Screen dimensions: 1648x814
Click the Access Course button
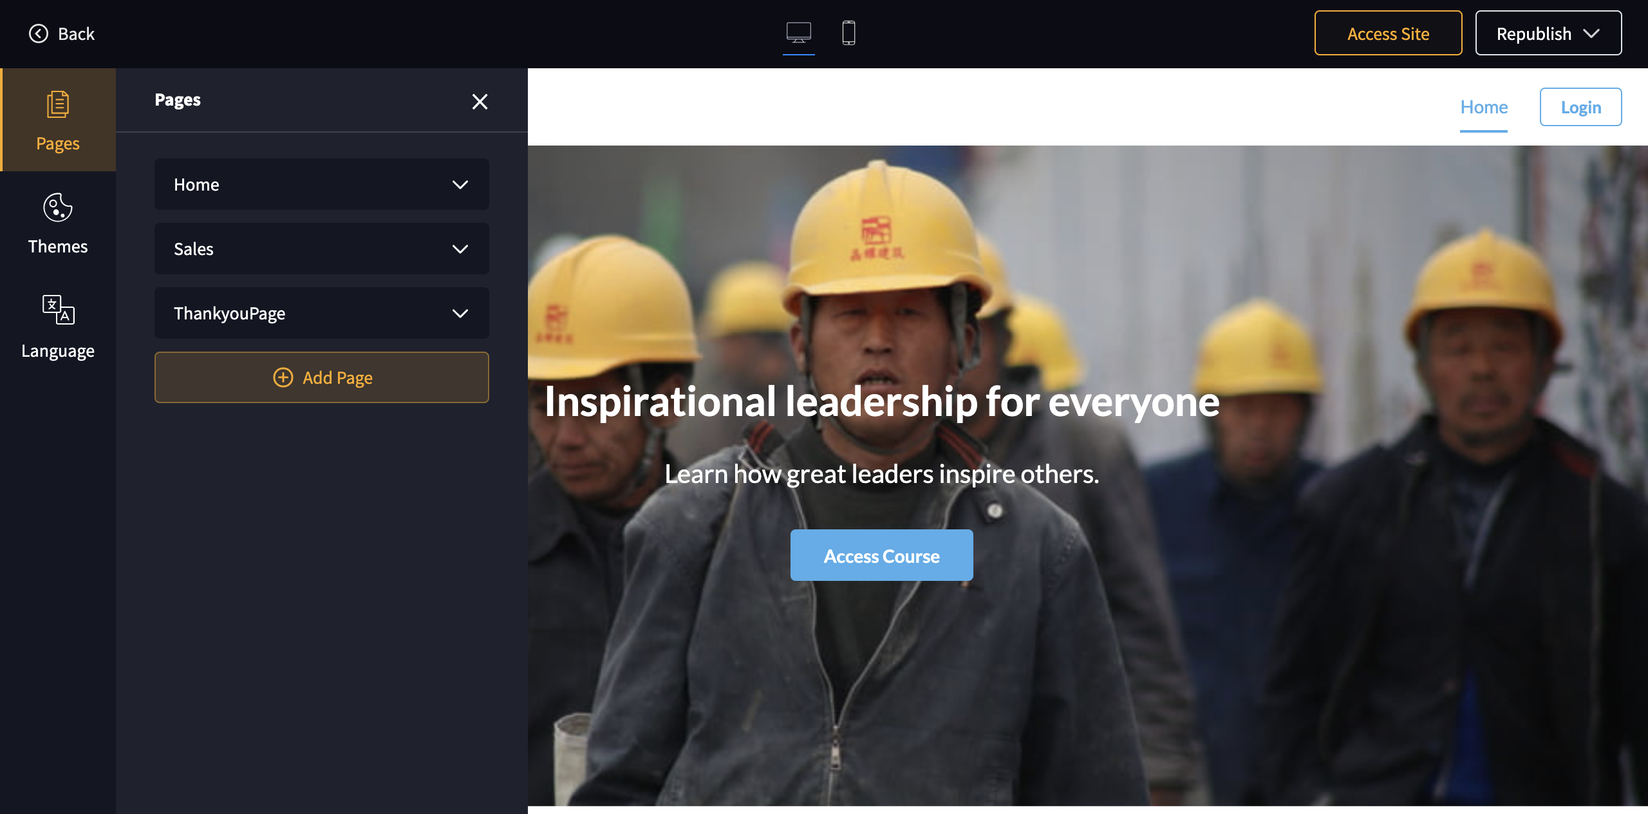pyautogui.click(x=881, y=556)
